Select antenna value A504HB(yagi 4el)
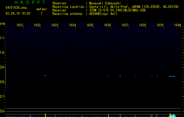Screen dimensions: 184x117 tap(103, 14)
